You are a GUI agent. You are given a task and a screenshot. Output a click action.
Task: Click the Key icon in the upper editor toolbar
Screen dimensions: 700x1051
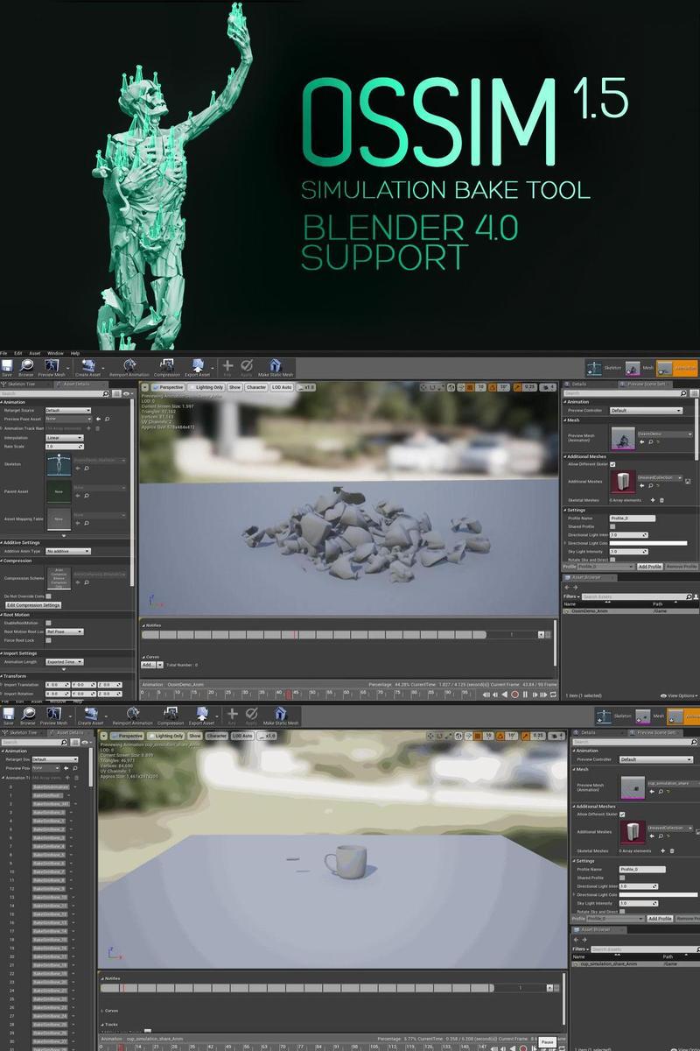coord(227,368)
